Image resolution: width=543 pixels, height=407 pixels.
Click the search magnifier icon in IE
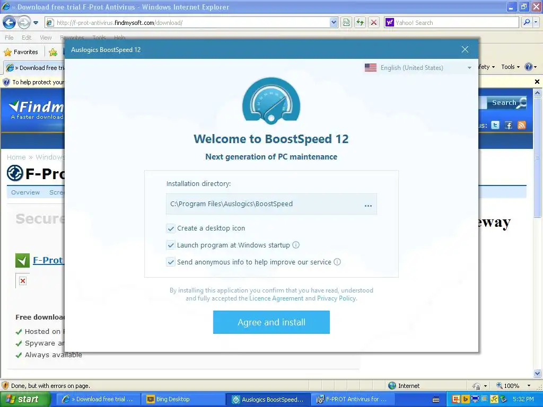(527, 22)
